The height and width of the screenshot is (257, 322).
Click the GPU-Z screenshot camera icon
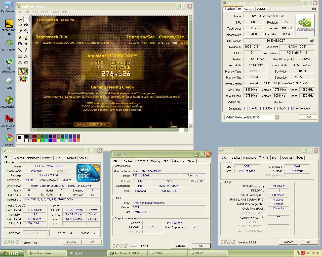pos(314,9)
